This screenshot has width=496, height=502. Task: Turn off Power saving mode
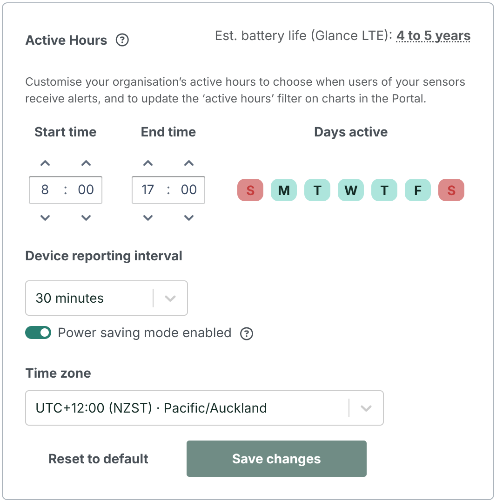pos(38,332)
